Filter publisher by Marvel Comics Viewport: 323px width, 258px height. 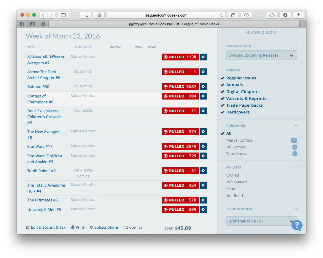(x=239, y=140)
